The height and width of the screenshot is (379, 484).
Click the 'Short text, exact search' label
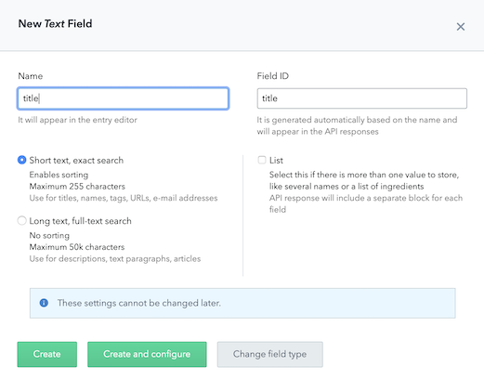click(76, 161)
